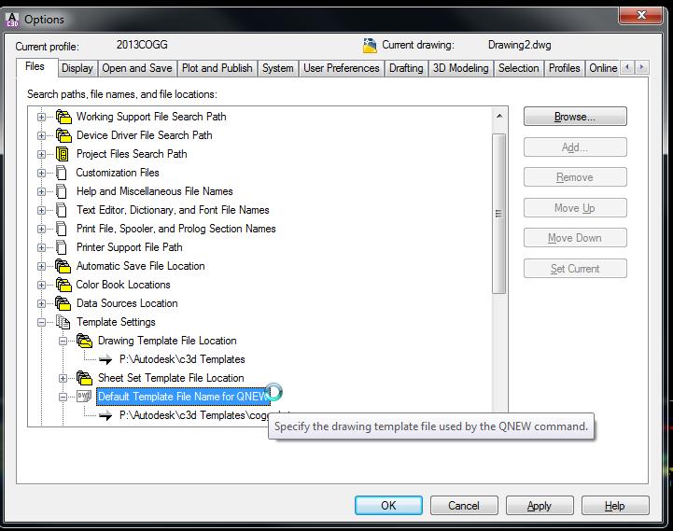Image resolution: width=673 pixels, height=531 pixels.
Task: Click the Current drawing icon
Action: 370,45
